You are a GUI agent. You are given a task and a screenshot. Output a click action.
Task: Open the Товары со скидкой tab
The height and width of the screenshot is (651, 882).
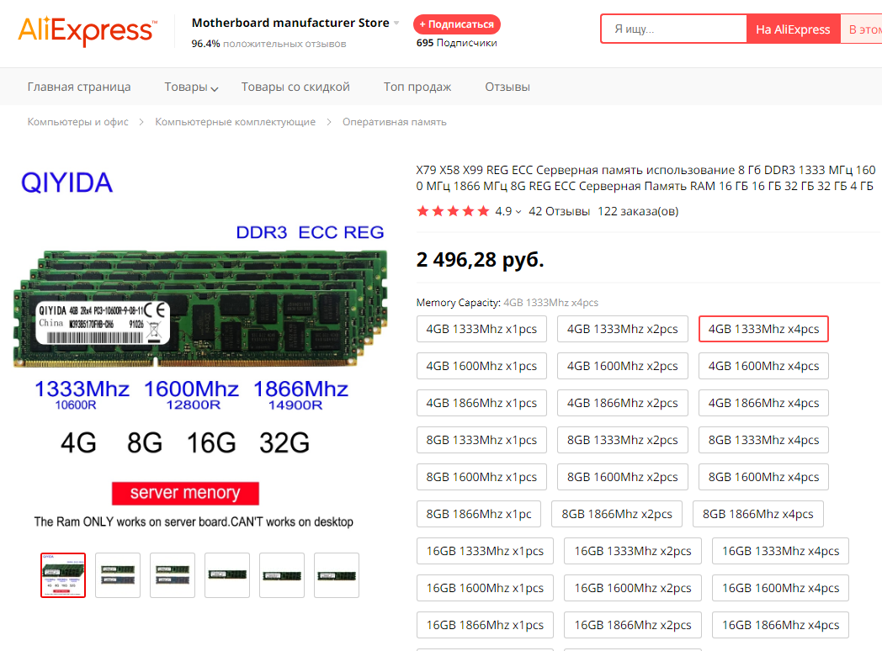(x=295, y=87)
